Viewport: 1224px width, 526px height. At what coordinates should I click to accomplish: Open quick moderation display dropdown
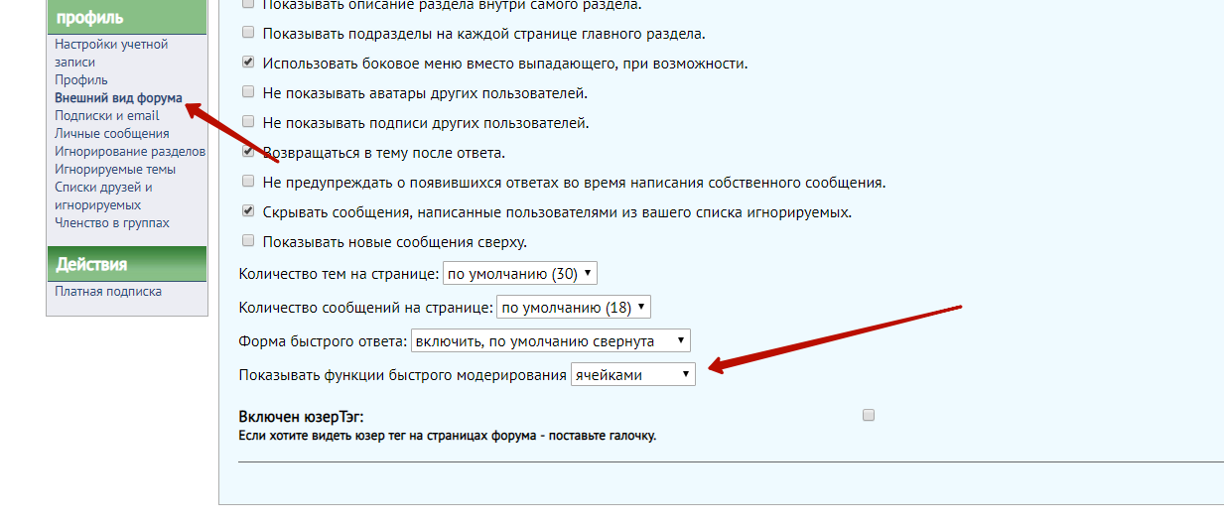tap(632, 375)
